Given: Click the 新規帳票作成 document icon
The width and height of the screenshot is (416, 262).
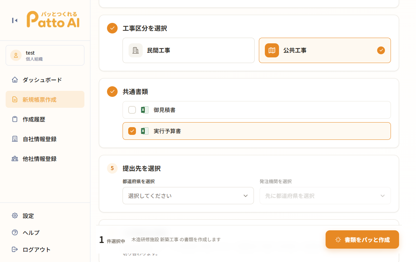Looking at the screenshot, I should [x=15, y=100].
